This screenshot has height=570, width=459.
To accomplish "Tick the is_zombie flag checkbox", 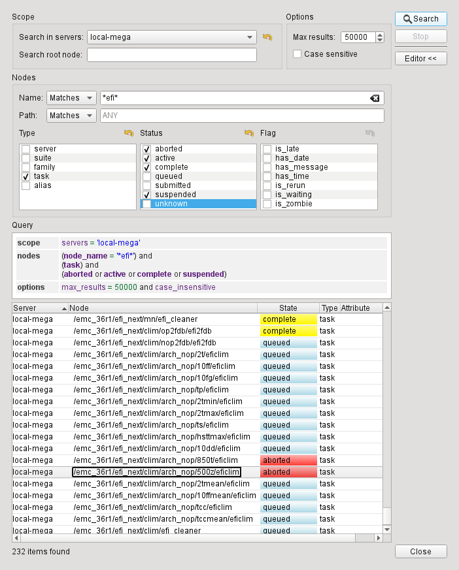I will click(x=267, y=204).
